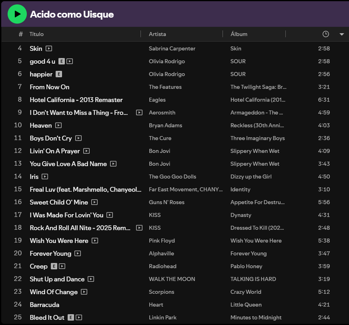Select the track Barracuda
Viewport: 349px width, 325px height.
[x=44, y=305]
